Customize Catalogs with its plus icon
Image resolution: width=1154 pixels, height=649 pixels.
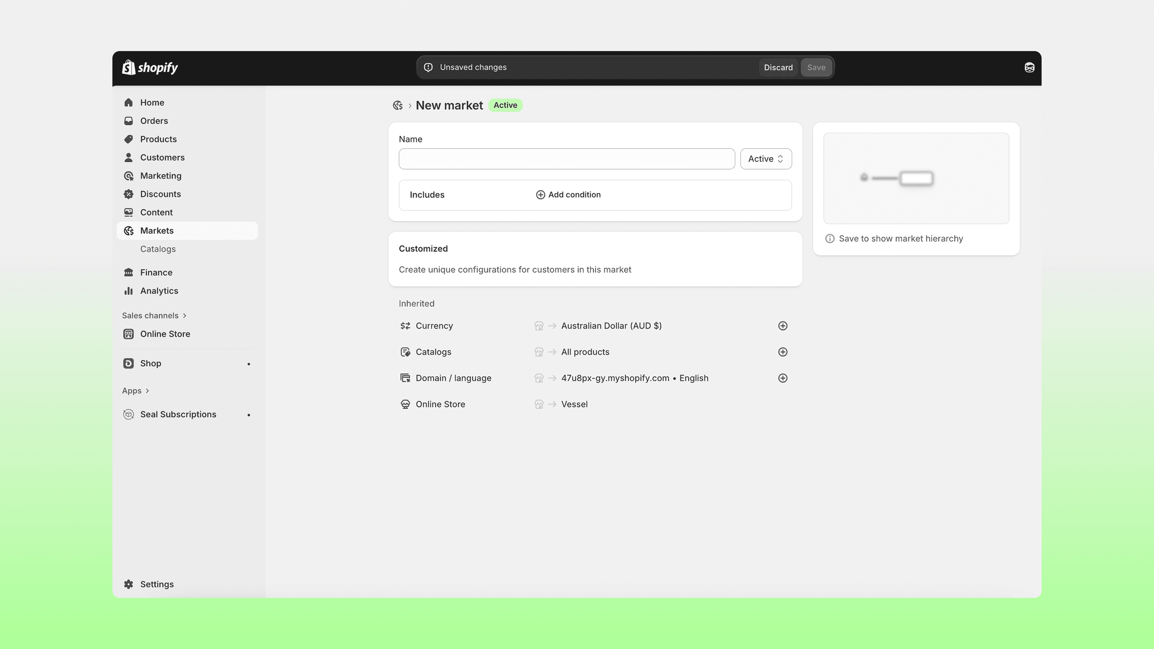(782, 352)
